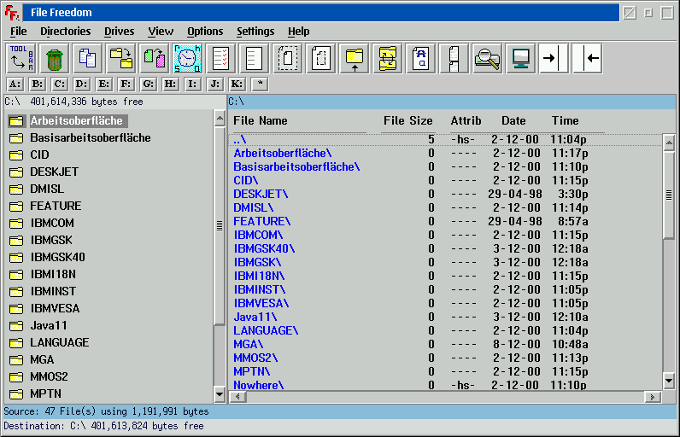680x437 pixels.
Task: Click the magnifying glass search icon
Action: coord(487,58)
